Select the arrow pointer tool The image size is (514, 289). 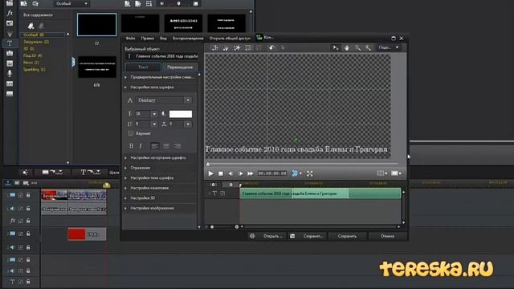tap(336, 48)
